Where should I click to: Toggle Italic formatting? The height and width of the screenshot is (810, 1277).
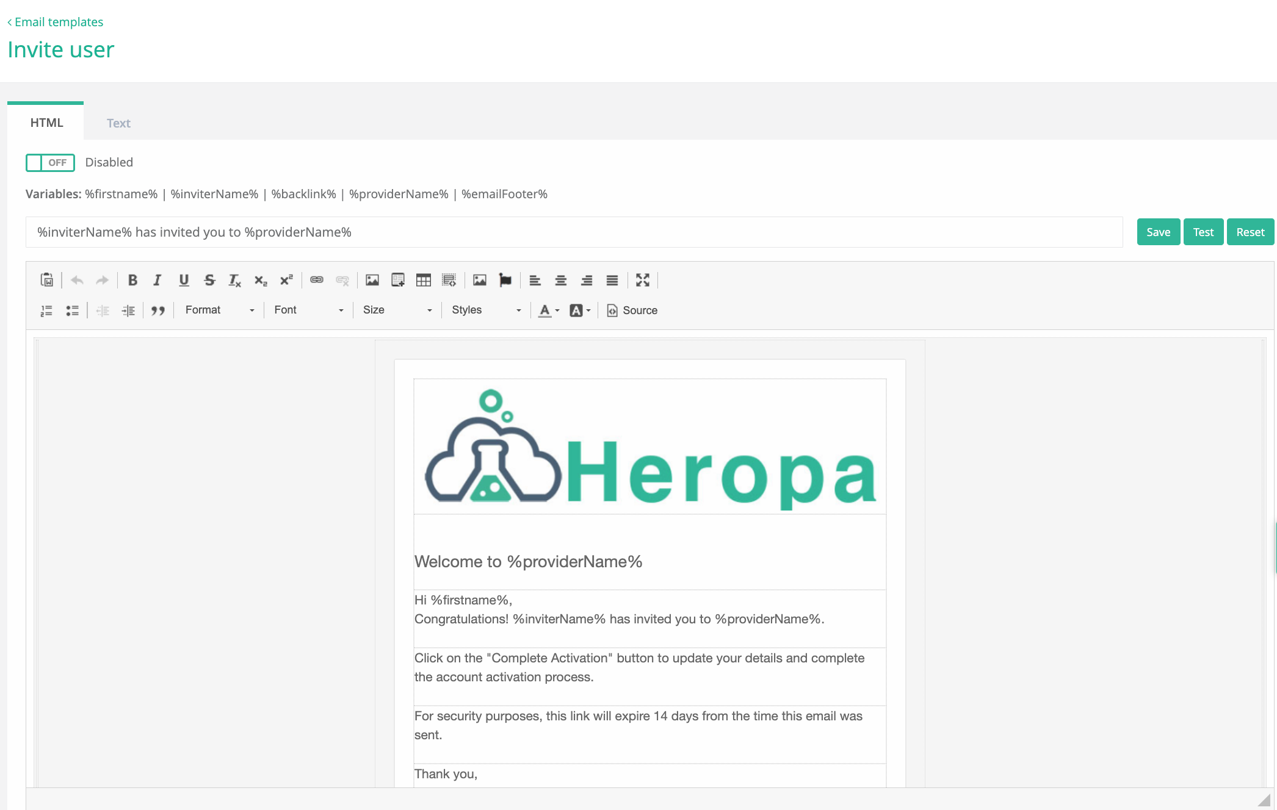[x=157, y=280]
